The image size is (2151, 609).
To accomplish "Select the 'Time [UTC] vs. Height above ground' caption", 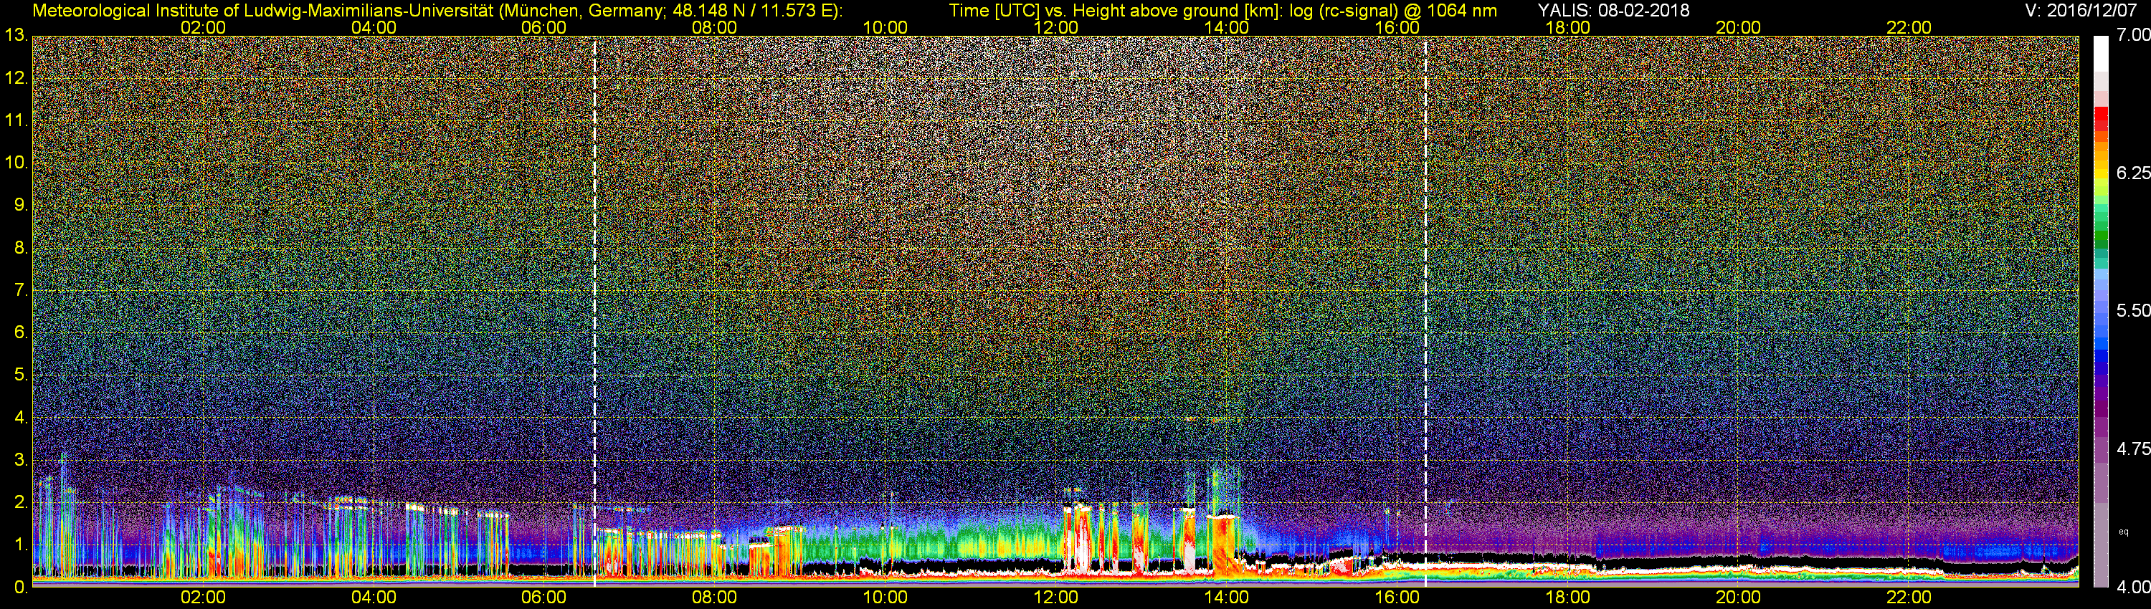I will (1222, 11).
